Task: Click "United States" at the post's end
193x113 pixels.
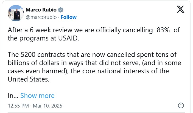Action: pyautogui.click(x=29, y=80)
